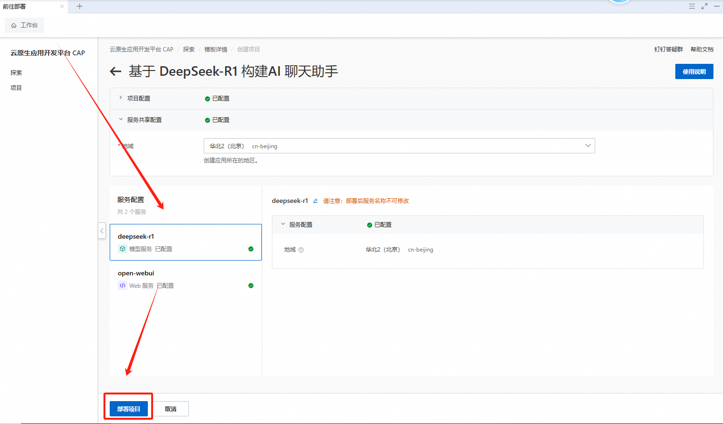
Task: Collapse the 服务配置 panel under deepseek-r1
Action: pos(283,224)
